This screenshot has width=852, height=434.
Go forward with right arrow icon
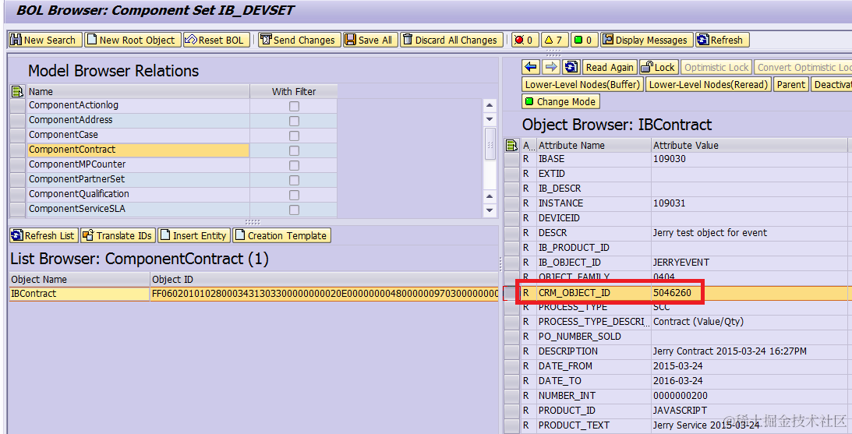tap(551, 67)
